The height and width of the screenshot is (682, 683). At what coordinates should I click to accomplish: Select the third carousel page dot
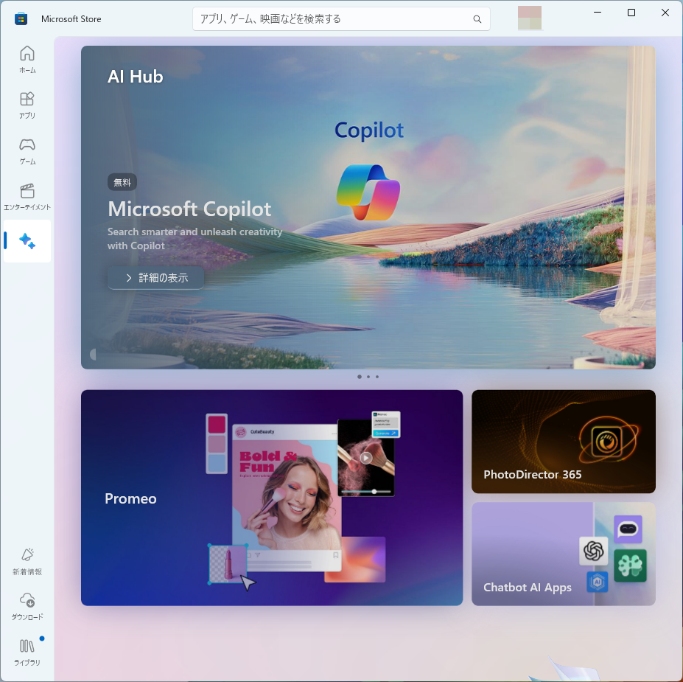pos(377,377)
